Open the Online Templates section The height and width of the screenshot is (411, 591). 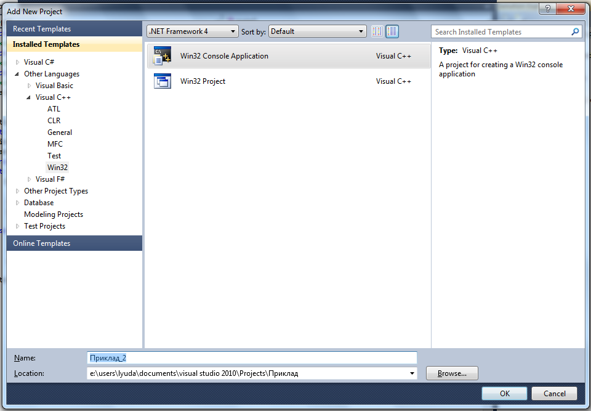pyautogui.click(x=74, y=243)
